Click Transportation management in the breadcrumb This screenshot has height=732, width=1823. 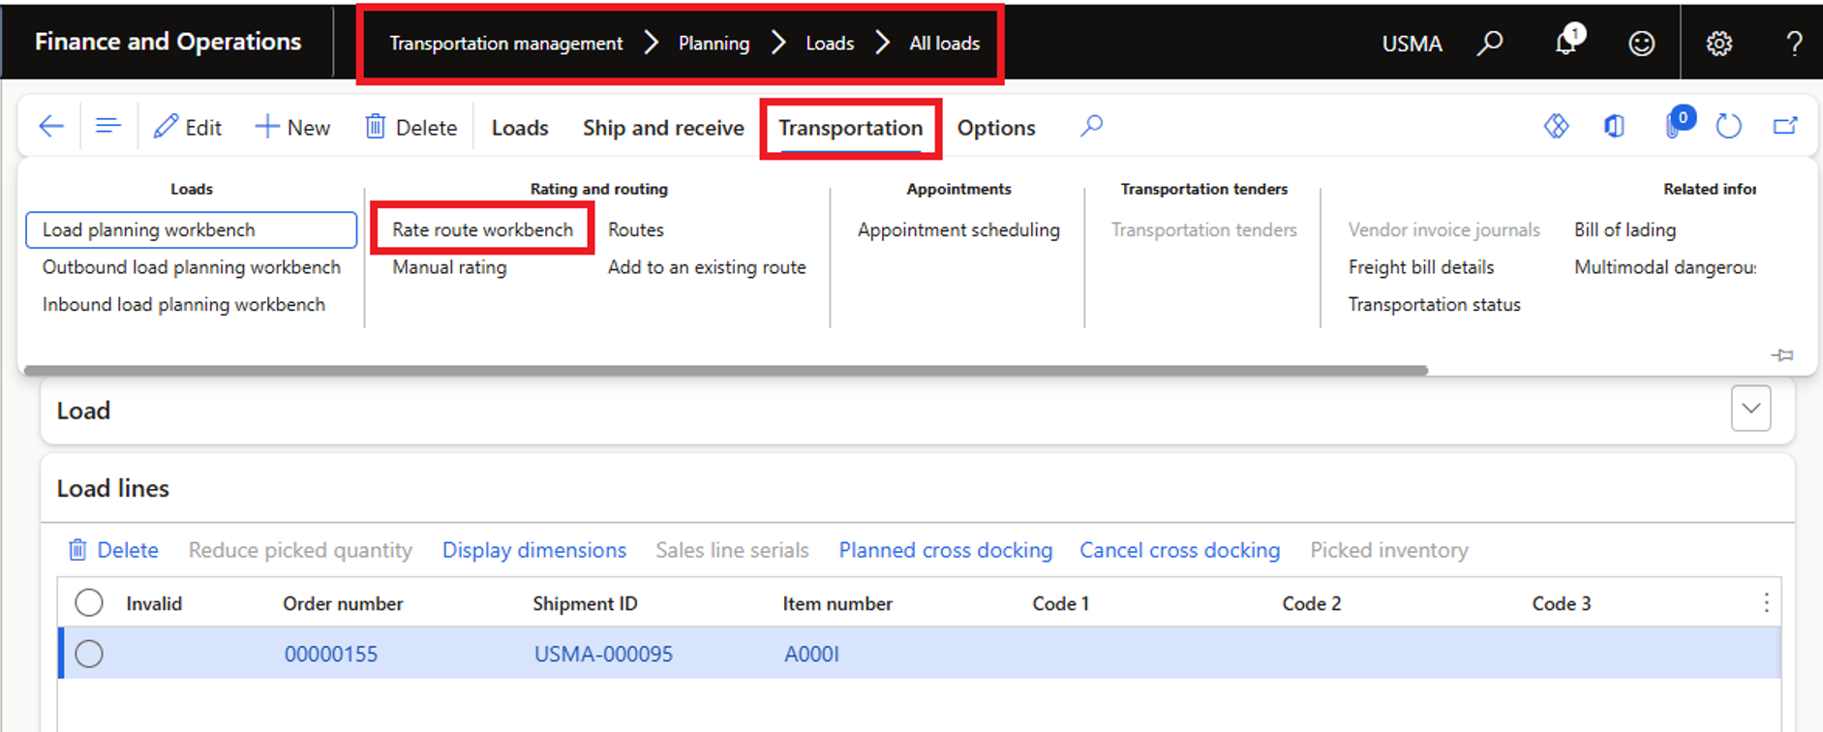506,44
